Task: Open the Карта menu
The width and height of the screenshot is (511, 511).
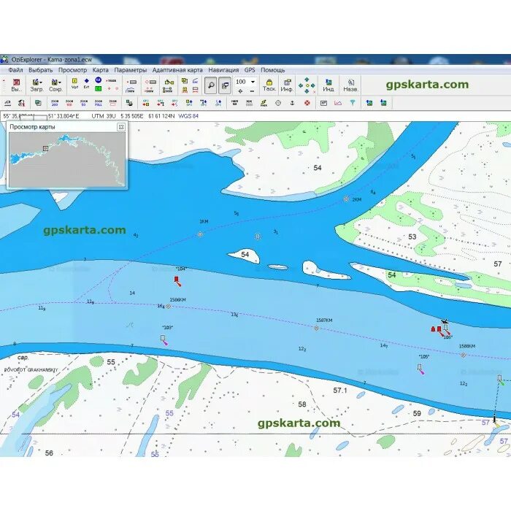Action: pyautogui.click(x=101, y=70)
